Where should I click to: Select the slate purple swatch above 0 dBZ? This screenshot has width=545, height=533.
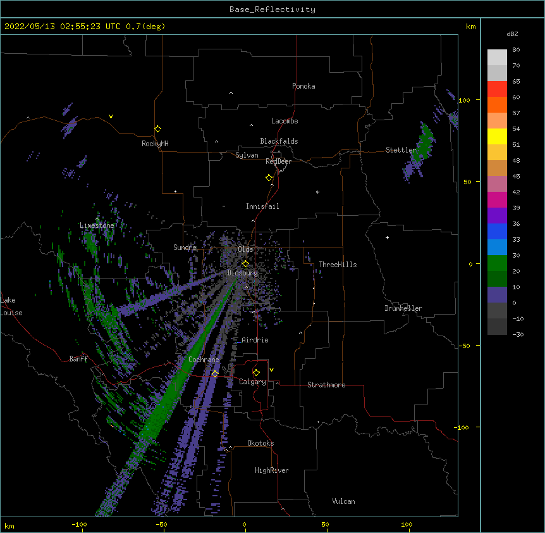[497, 295]
